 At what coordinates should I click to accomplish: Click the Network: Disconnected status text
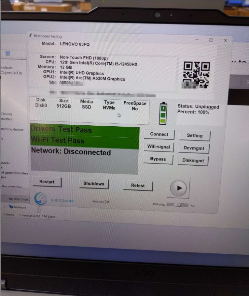[71, 152]
